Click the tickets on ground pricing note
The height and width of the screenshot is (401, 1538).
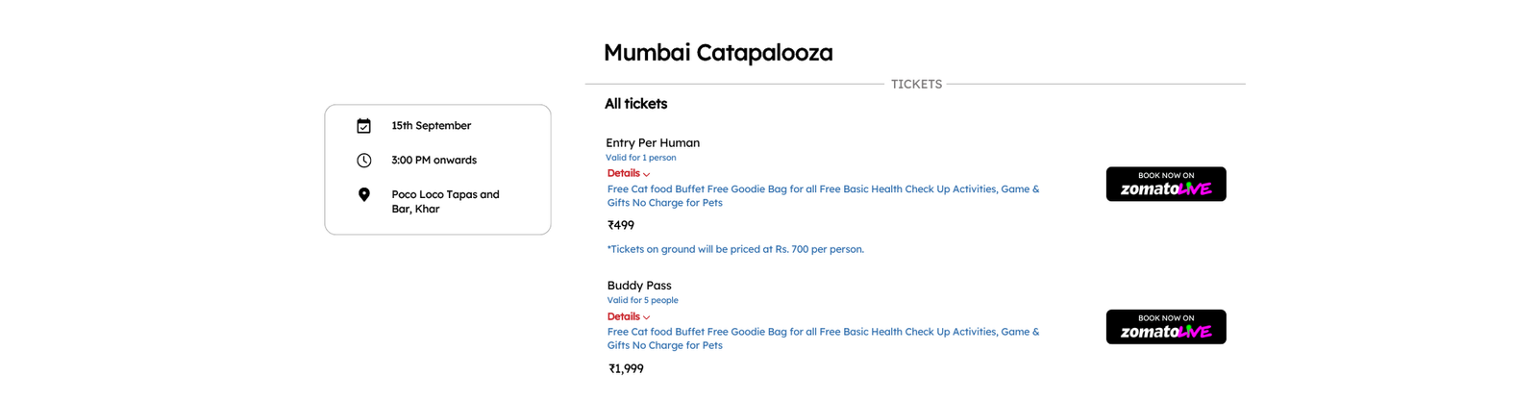pyautogui.click(x=735, y=249)
